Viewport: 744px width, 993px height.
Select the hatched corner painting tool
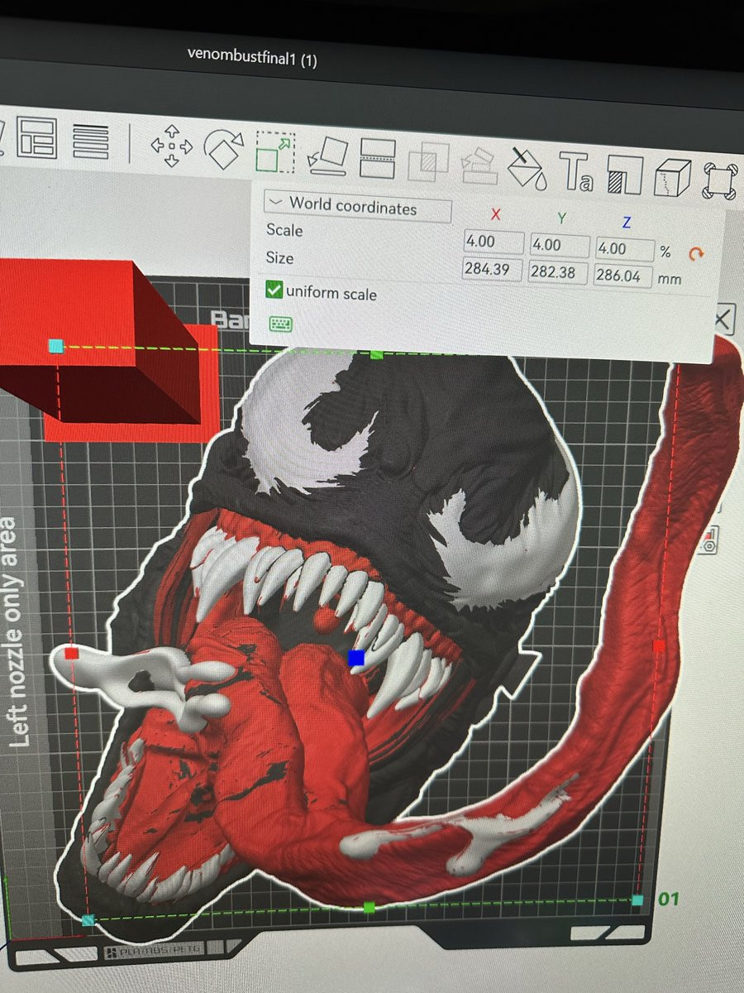tap(625, 177)
